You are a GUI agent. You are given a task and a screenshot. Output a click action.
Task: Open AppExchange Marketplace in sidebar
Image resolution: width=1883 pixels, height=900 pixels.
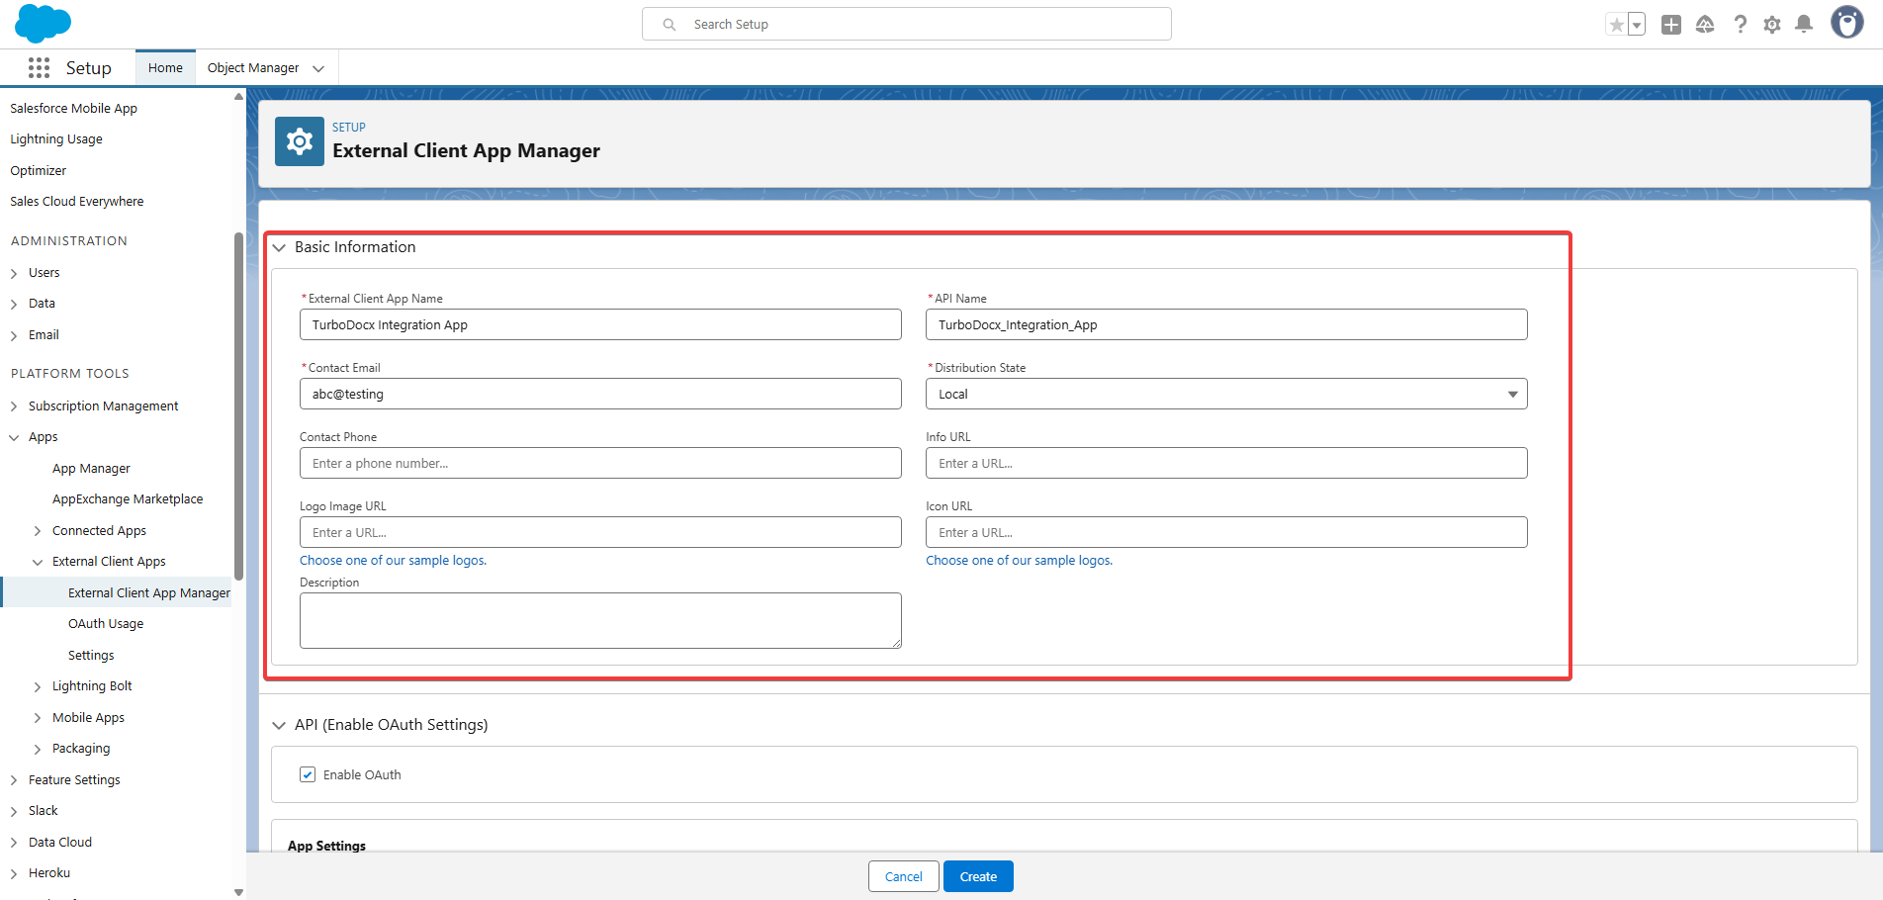(x=128, y=499)
